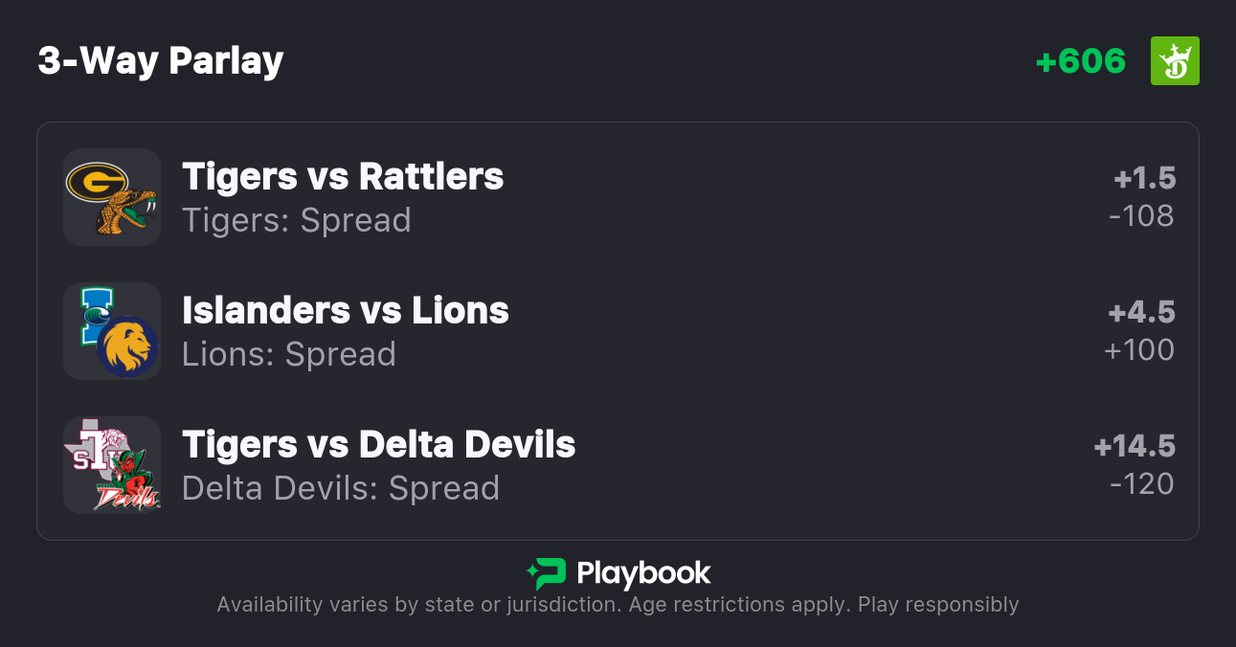Open the Tigers vs Rattlers matchup
Viewport: 1236px width, 647px height.
coord(343,177)
